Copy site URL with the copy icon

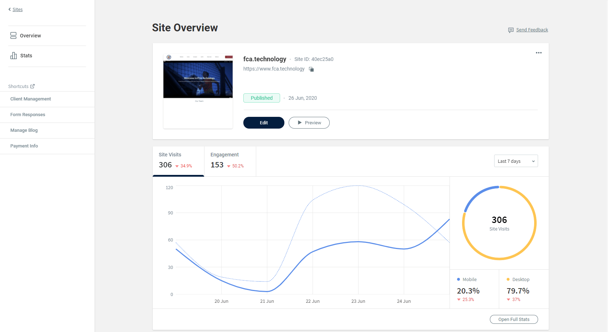(x=311, y=69)
